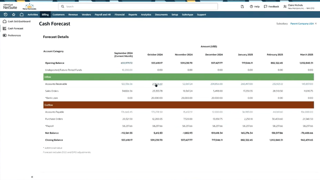Open the Recent Records clock icon
The image size is (320, 180).
(x=6, y=14)
